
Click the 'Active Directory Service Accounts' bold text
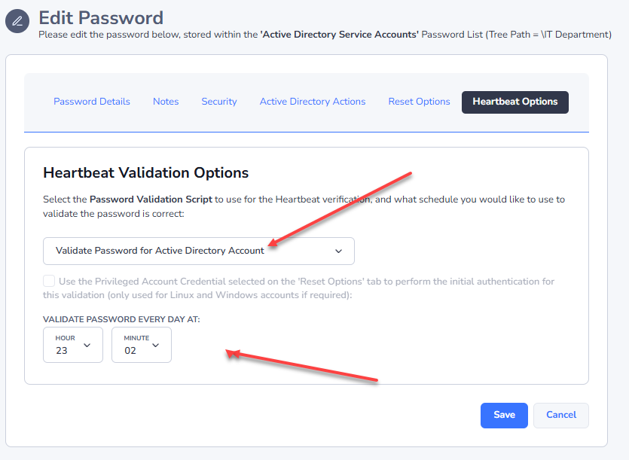pyautogui.click(x=339, y=34)
